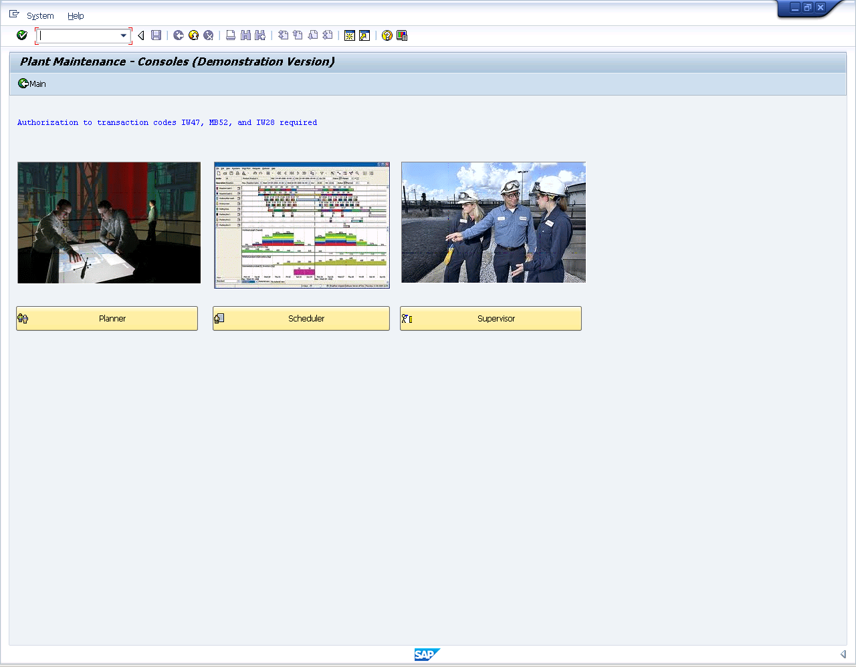Expand the status bar arrow at bottom right
The width and height of the screenshot is (856, 667).
tap(843, 654)
